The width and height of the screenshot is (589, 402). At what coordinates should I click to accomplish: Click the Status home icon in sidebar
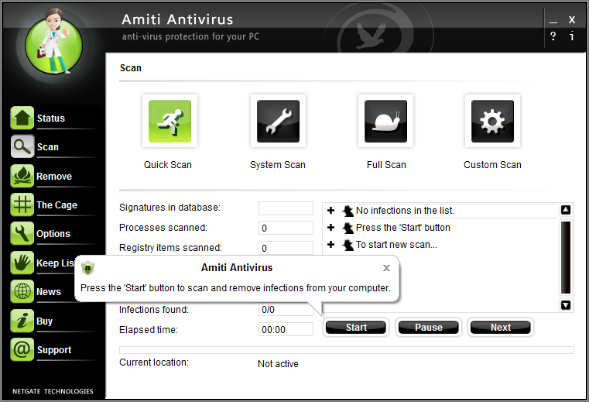(22, 119)
